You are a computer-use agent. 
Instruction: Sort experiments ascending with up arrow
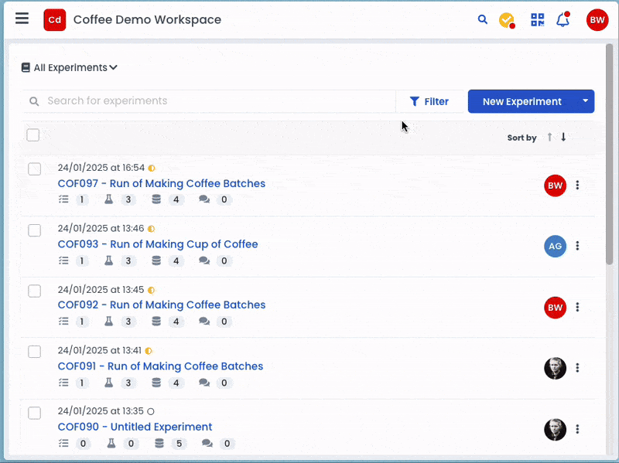[x=549, y=137]
